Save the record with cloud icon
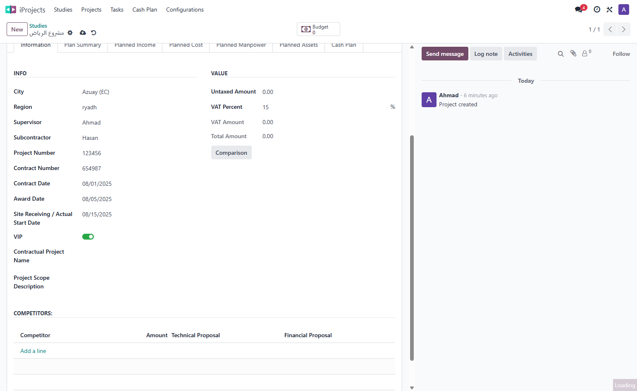637x391 pixels. click(x=83, y=33)
